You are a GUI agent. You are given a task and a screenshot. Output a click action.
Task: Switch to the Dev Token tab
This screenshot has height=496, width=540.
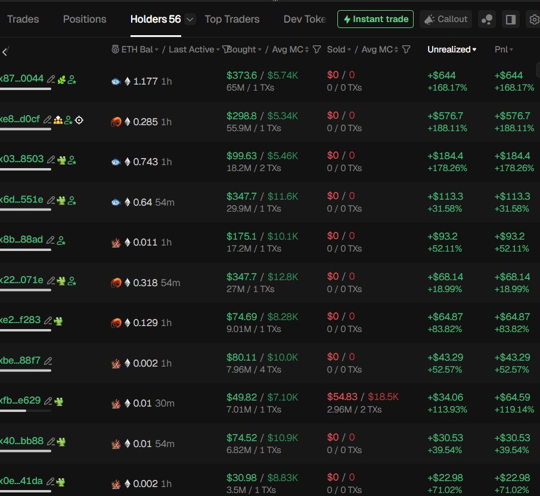tap(305, 19)
